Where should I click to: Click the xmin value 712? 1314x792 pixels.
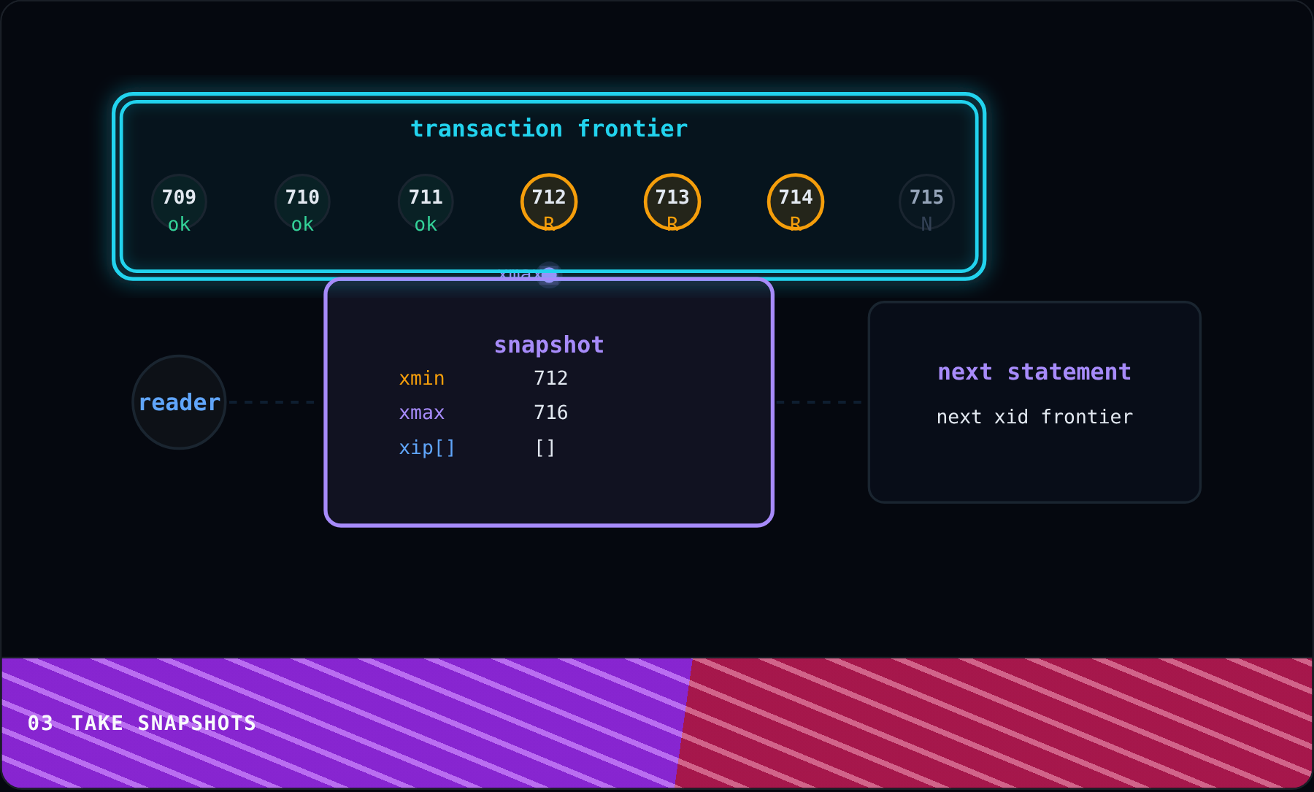click(x=550, y=378)
